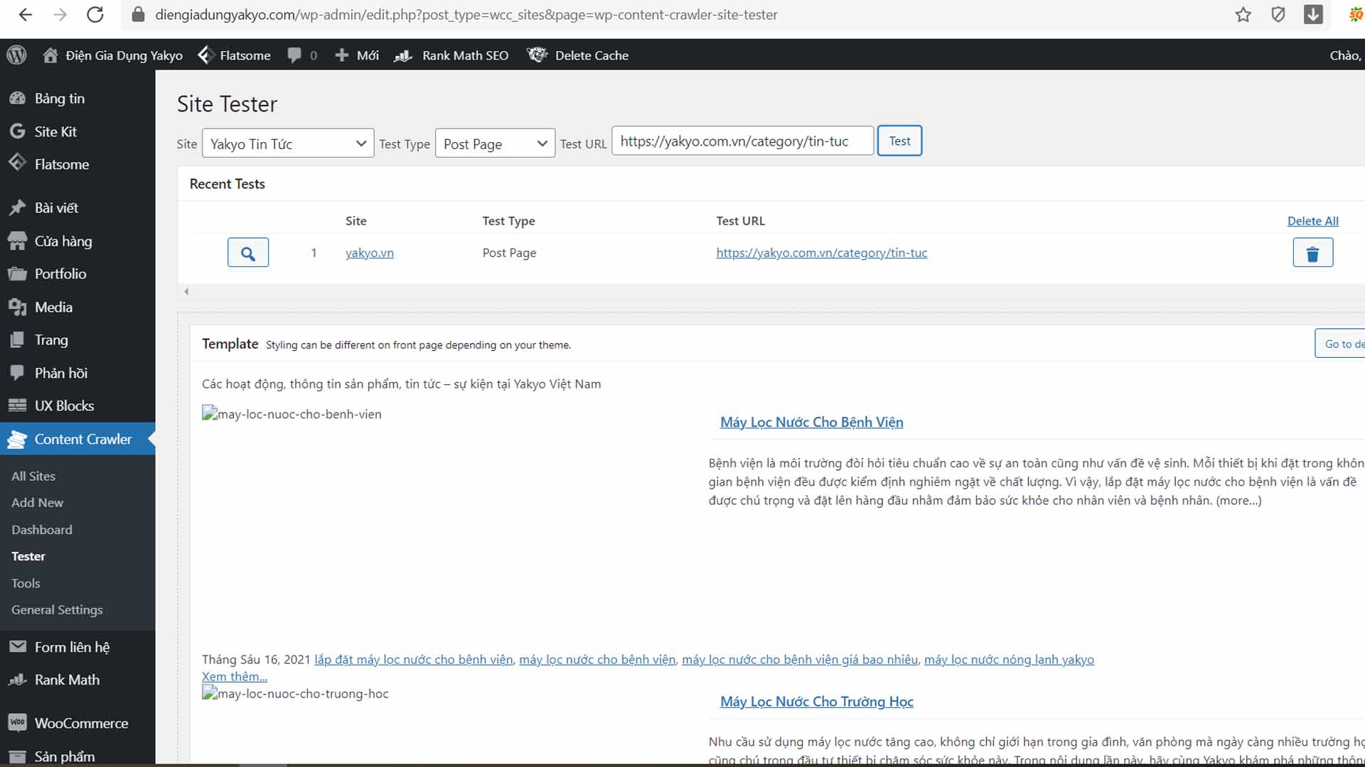Image resolution: width=1365 pixels, height=767 pixels.
Task: Click the browser forward arrow
Action: click(60, 15)
